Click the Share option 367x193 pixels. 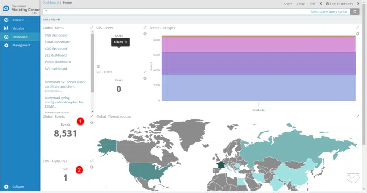(x=288, y=4)
